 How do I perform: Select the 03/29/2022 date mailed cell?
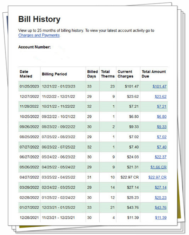29,187
